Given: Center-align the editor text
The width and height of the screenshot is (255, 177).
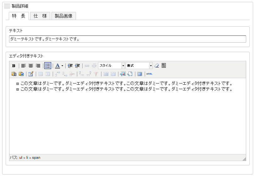Looking at the screenshot, I should tap(31, 66).
